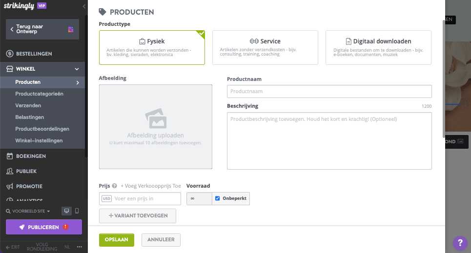Open Bestellingen from the sidebar

34,54
